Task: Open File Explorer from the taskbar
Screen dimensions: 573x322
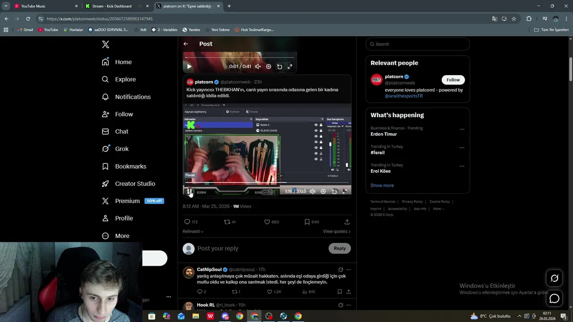Action: (x=196, y=316)
